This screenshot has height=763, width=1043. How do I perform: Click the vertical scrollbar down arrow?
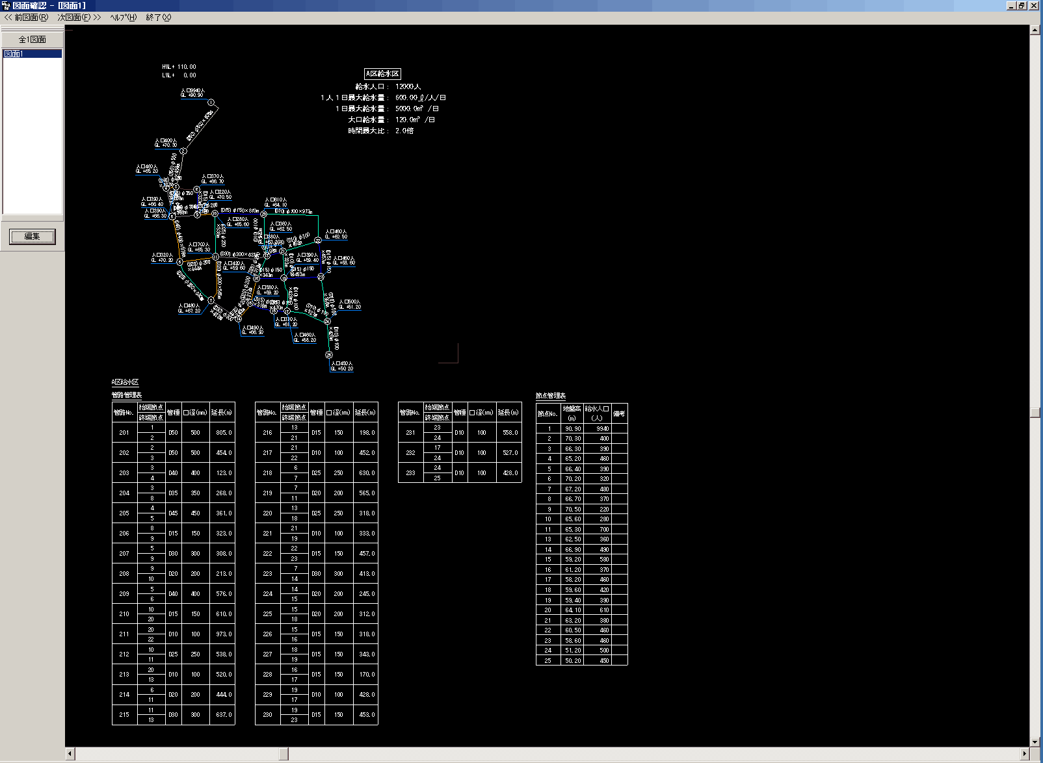1035,742
